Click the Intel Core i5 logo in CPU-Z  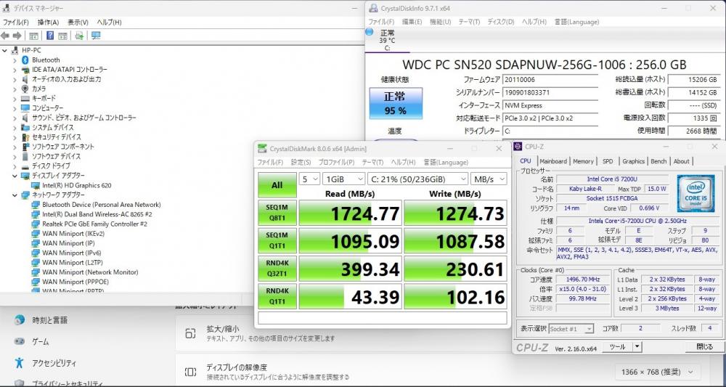696,192
